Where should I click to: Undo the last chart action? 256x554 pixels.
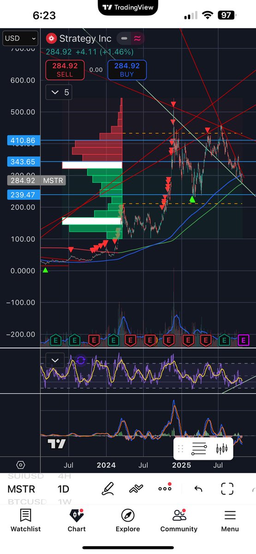198,489
